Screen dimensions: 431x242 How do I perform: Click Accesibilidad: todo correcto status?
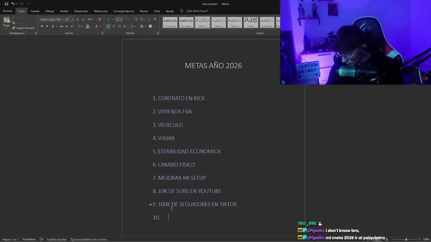[89, 239]
